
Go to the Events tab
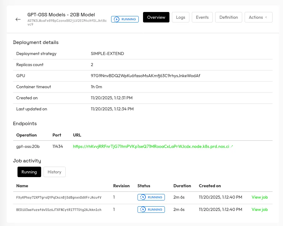202,17
